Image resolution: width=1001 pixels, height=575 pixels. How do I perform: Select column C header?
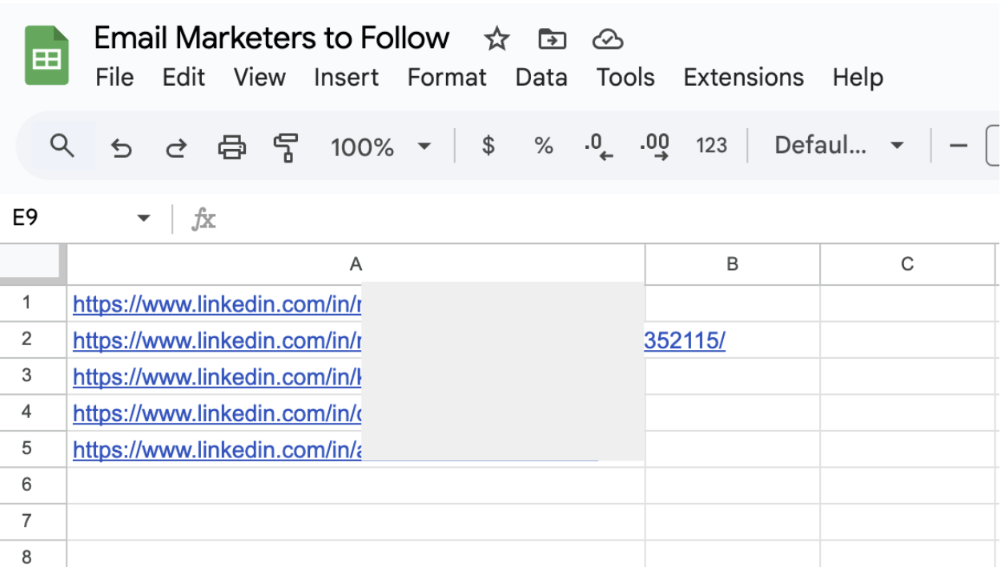[907, 264]
